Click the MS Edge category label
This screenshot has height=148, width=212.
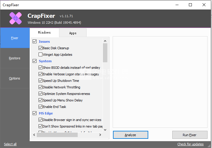46,113
